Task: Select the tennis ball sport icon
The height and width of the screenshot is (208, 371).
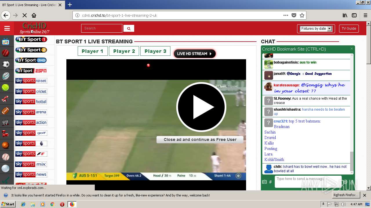Action: coord(6,88)
